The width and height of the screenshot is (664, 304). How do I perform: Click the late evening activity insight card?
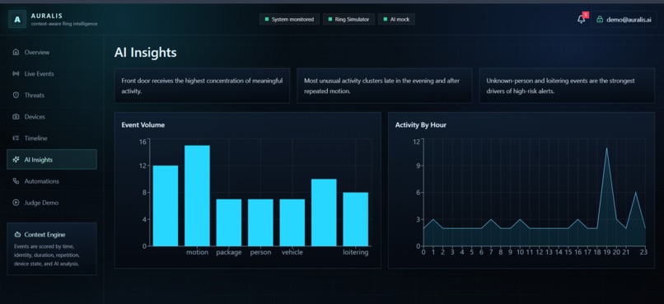pyautogui.click(x=385, y=86)
